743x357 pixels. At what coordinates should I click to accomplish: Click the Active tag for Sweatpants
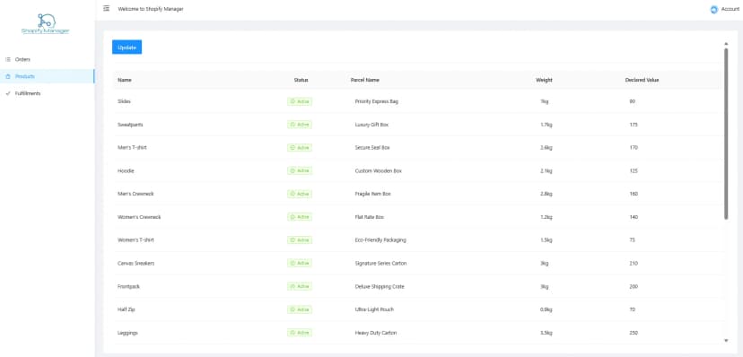coord(300,125)
